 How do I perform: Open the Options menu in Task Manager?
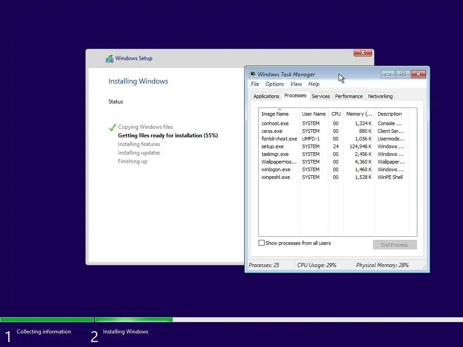coord(274,84)
